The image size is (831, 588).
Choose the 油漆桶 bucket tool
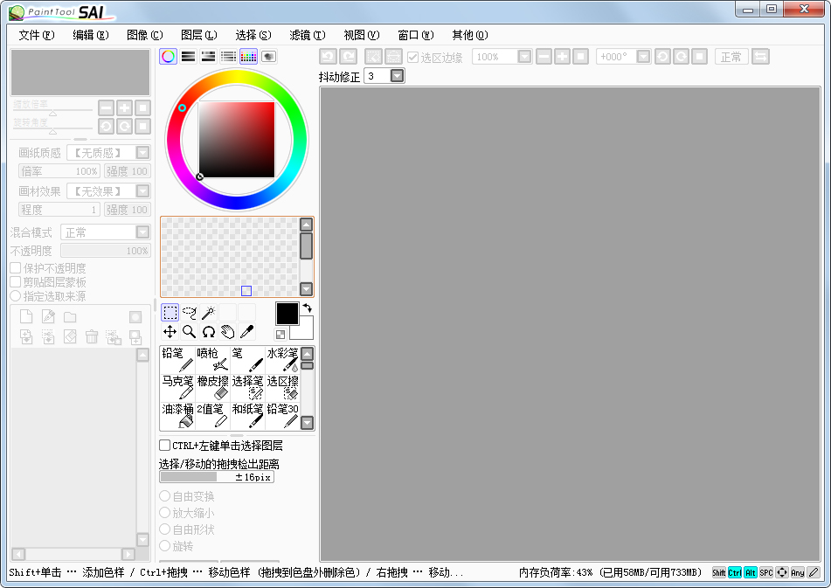(x=177, y=416)
